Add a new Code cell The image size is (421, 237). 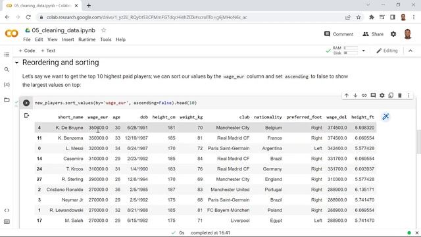tap(27, 51)
